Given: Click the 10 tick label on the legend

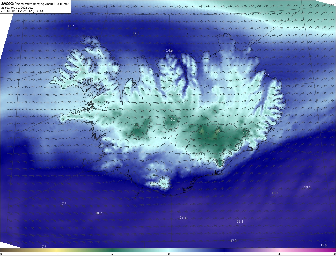Looking at the screenshot, I should [168, 254].
